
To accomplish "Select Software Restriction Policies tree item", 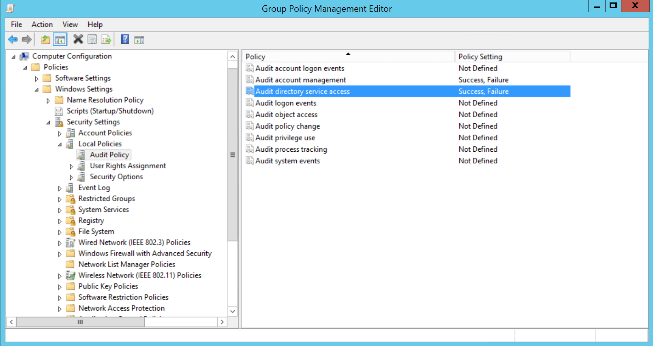I will pos(123,297).
